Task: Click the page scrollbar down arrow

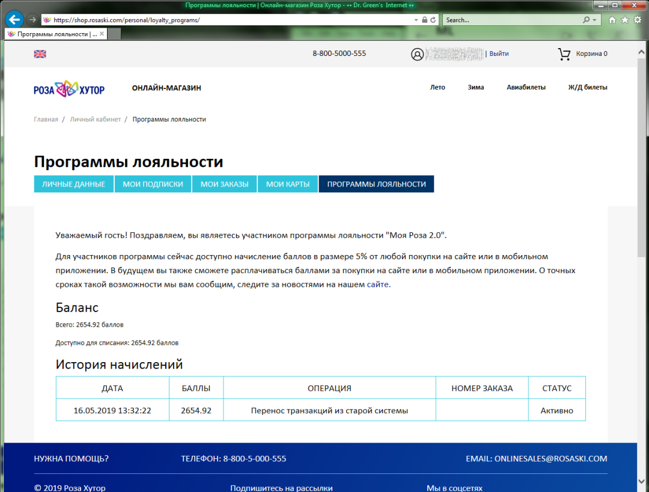Action: pos(641,481)
